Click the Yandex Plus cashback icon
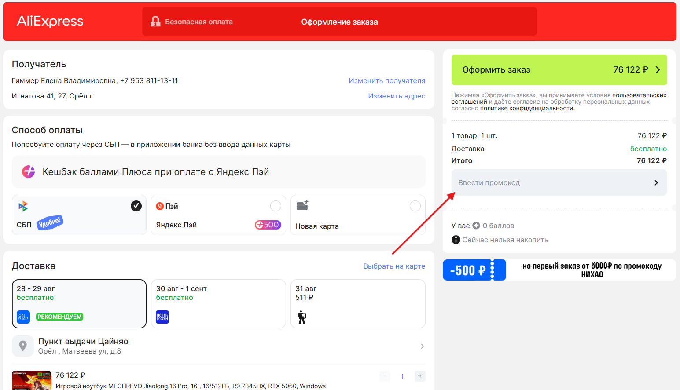Image resolution: width=680 pixels, height=390 pixels. [x=29, y=171]
